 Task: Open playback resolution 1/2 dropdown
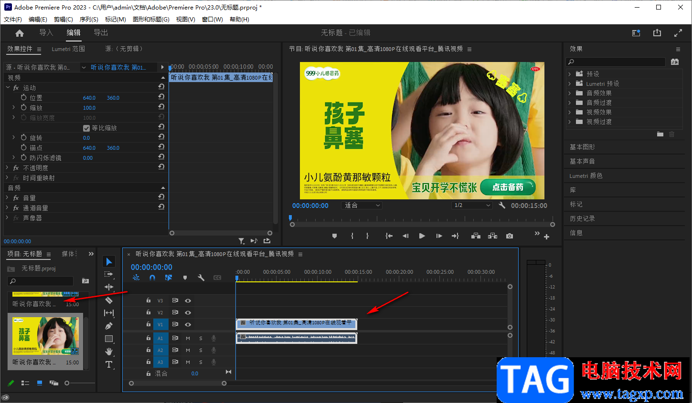point(472,205)
